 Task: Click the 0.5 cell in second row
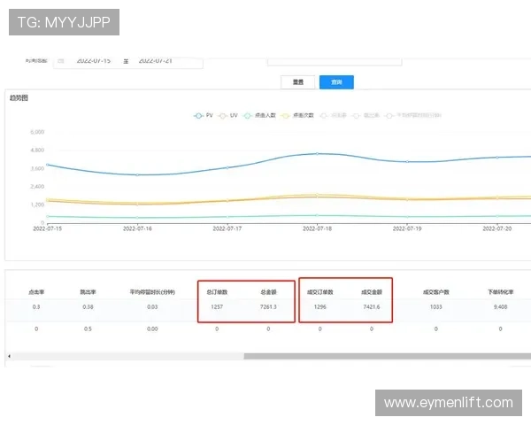pos(88,328)
